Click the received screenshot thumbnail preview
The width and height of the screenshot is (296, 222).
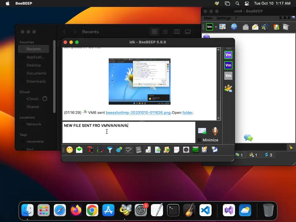tap(140, 82)
